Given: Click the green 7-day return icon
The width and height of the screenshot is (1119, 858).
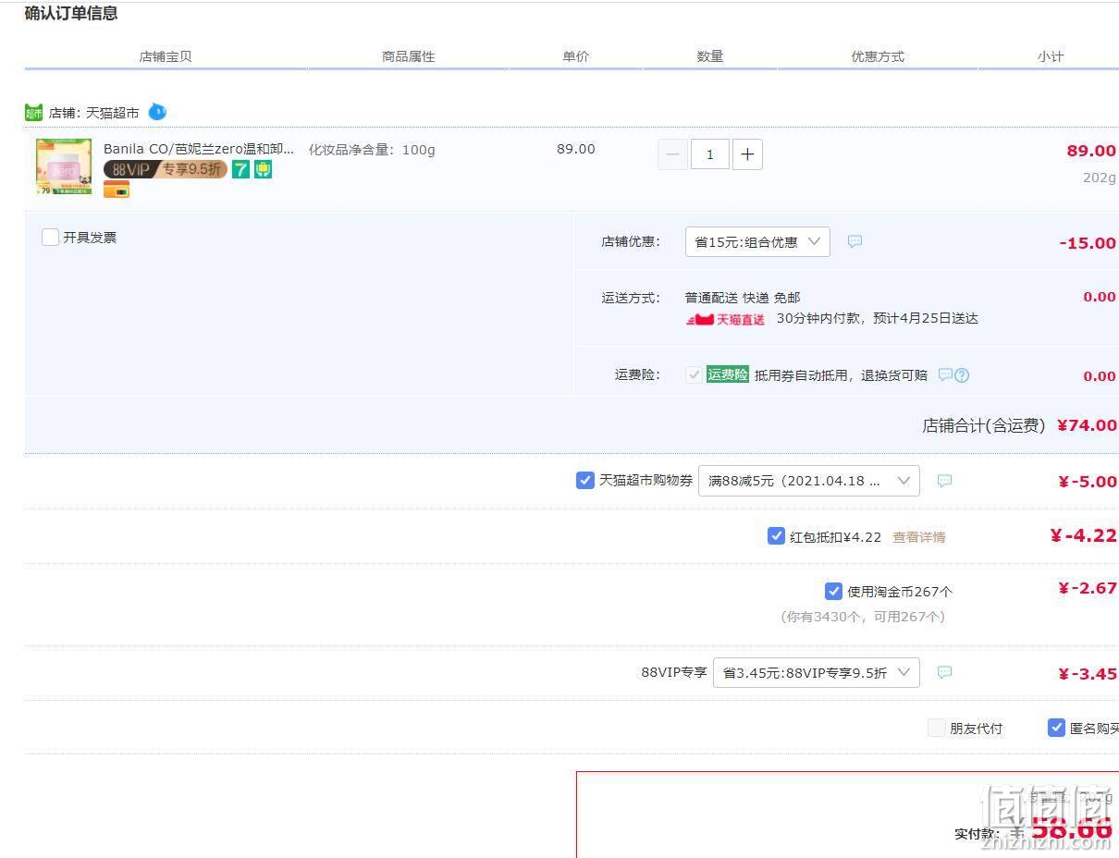Looking at the screenshot, I should [x=240, y=169].
